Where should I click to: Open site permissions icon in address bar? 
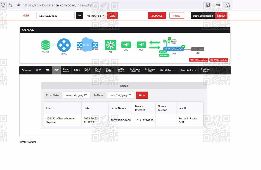tap(18, 5)
